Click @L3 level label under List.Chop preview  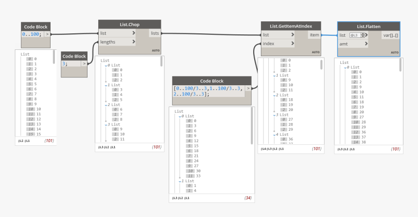coord(101,147)
